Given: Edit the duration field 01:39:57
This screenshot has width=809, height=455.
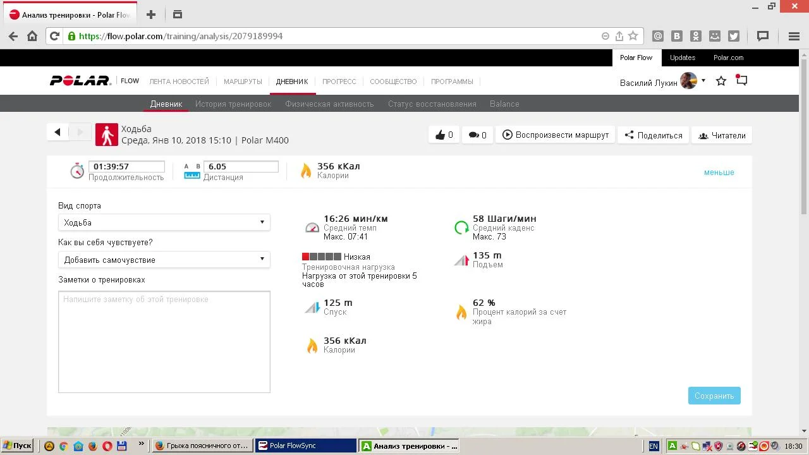Looking at the screenshot, I should 126,167.
